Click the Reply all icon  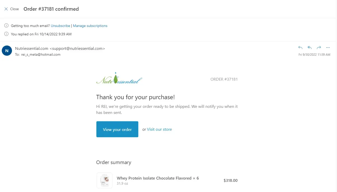pyautogui.click(x=310, y=48)
